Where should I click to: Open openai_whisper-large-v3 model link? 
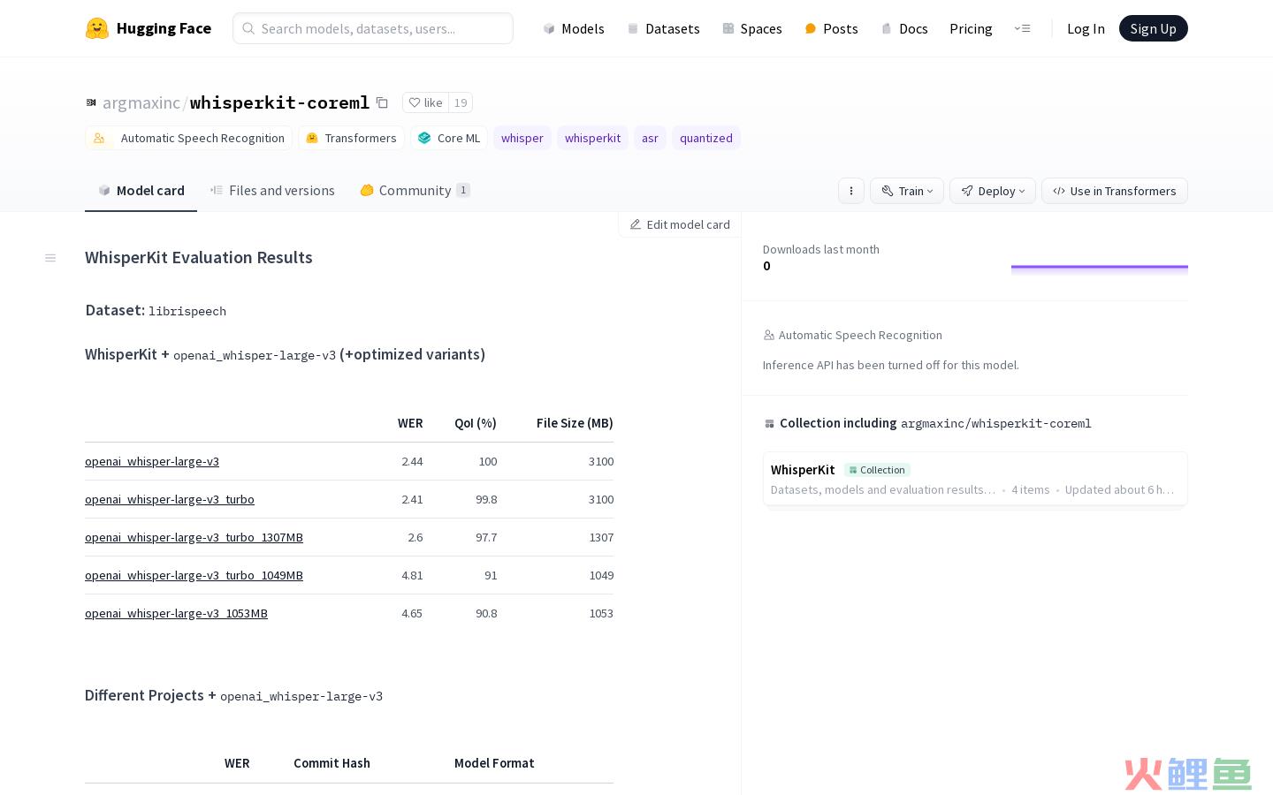pyautogui.click(x=152, y=461)
